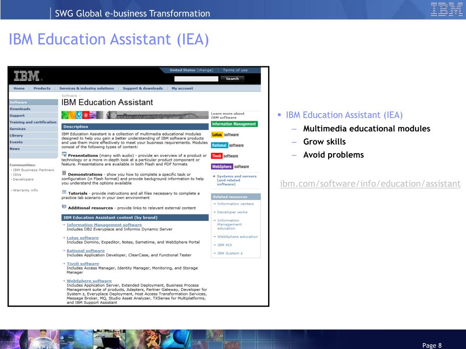Click the Multimedia educational modules bullet

tap(367, 129)
